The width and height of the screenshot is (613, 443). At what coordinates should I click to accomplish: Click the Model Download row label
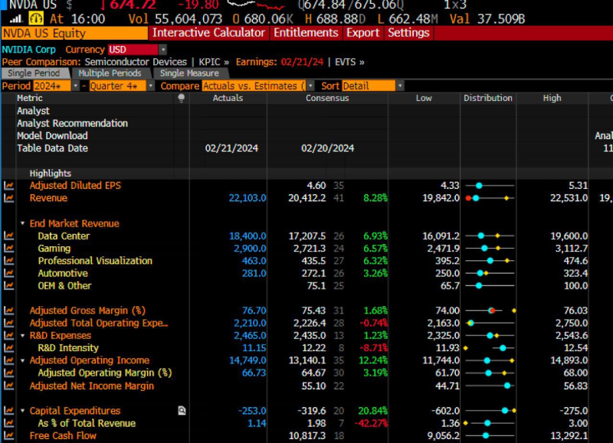[52, 136]
